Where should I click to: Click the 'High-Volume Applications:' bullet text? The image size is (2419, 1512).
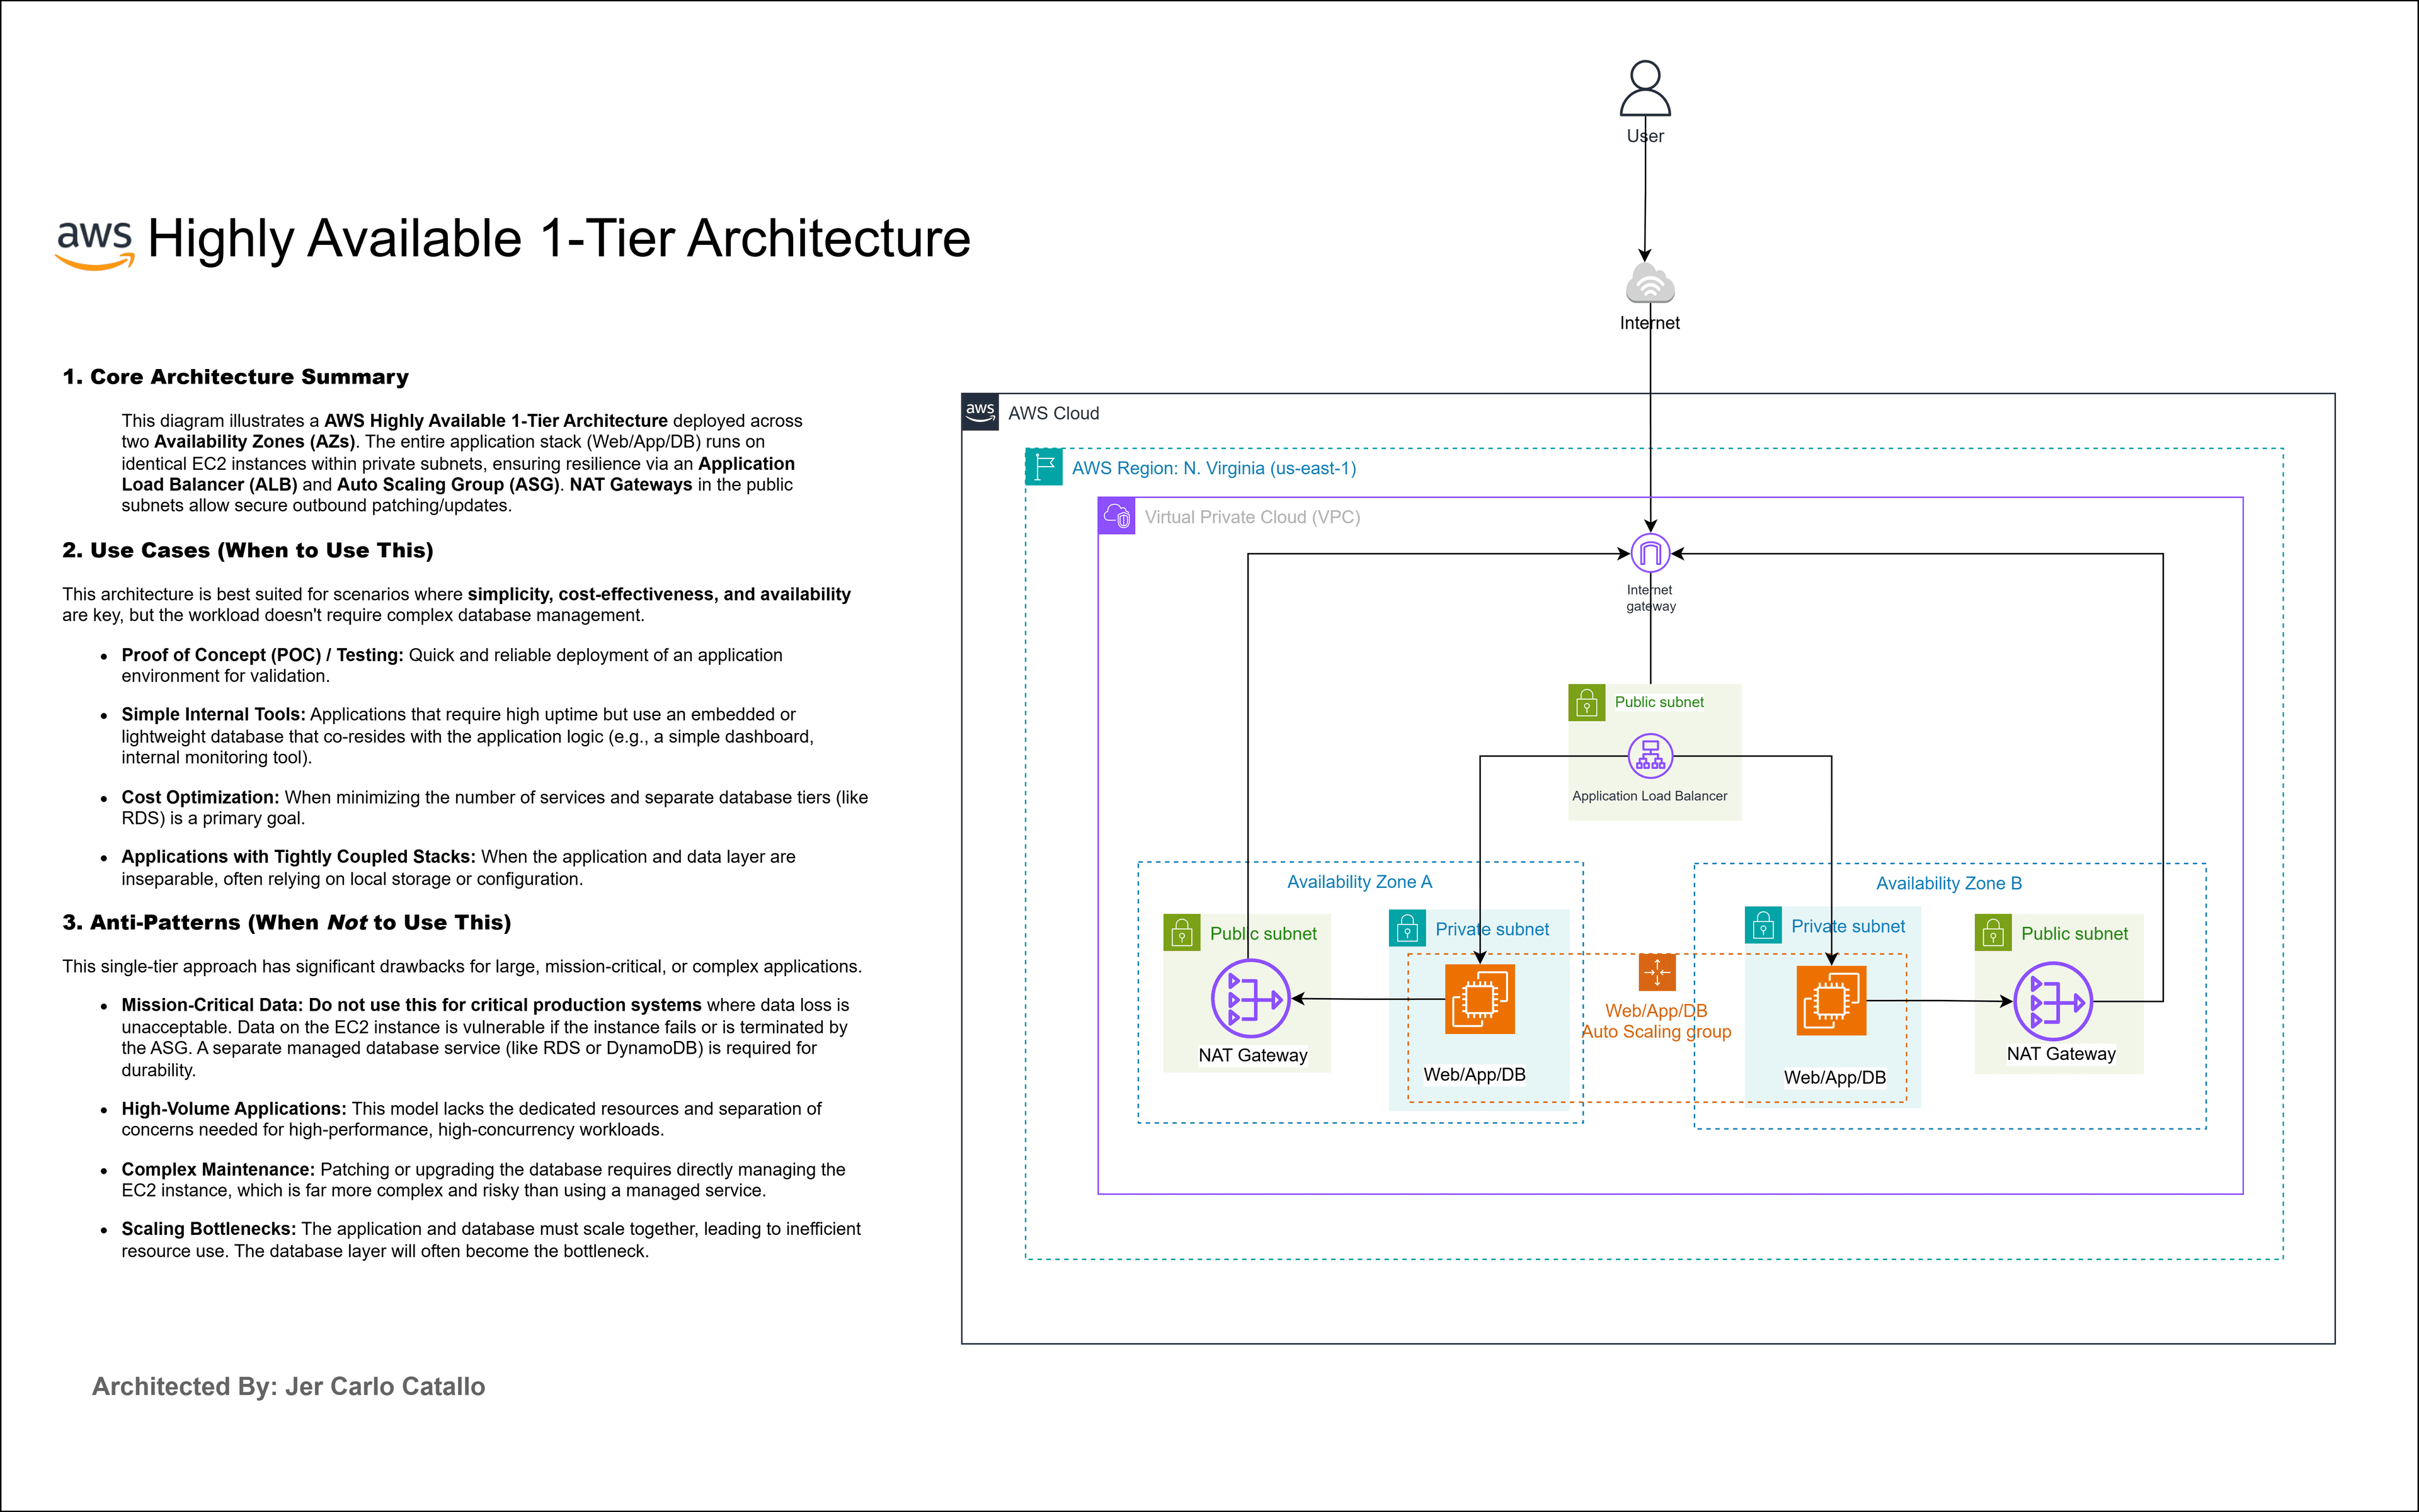[234, 1108]
